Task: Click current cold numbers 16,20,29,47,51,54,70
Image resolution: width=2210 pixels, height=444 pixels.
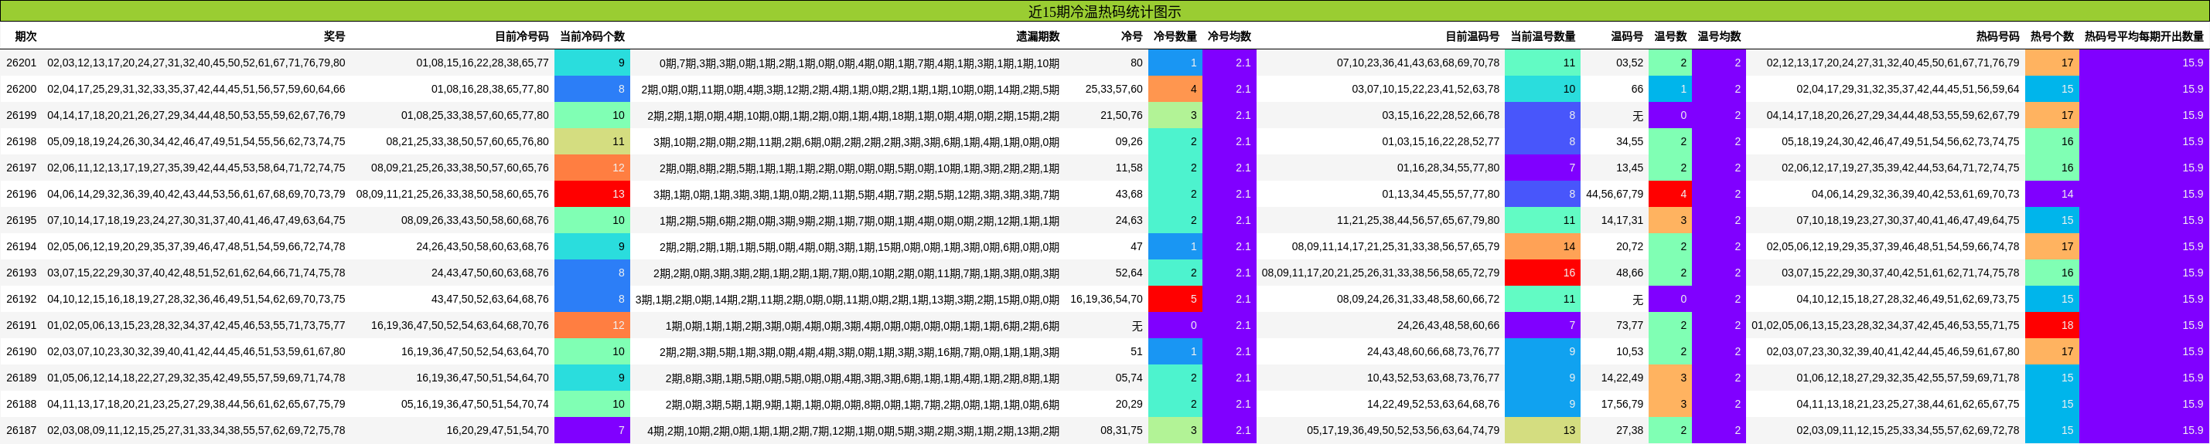Action: pyautogui.click(x=497, y=430)
